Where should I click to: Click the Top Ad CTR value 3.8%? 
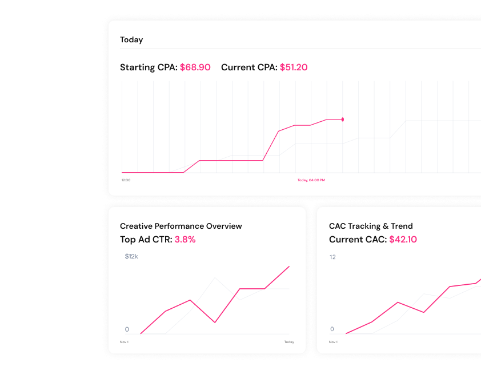(185, 240)
